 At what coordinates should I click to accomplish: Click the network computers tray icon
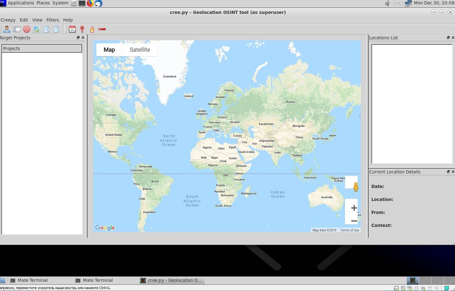click(x=409, y=3)
